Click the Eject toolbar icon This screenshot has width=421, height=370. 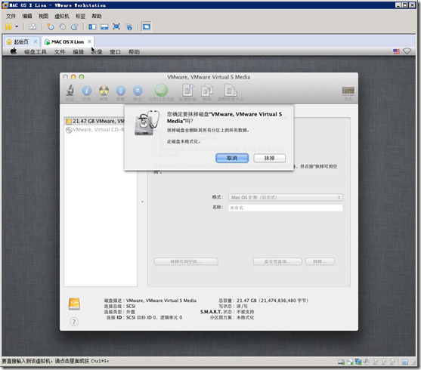click(138, 91)
